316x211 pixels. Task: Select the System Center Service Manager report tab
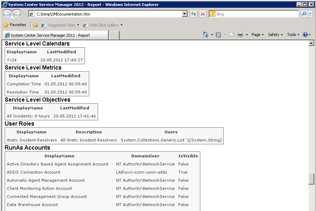(55, 35)
